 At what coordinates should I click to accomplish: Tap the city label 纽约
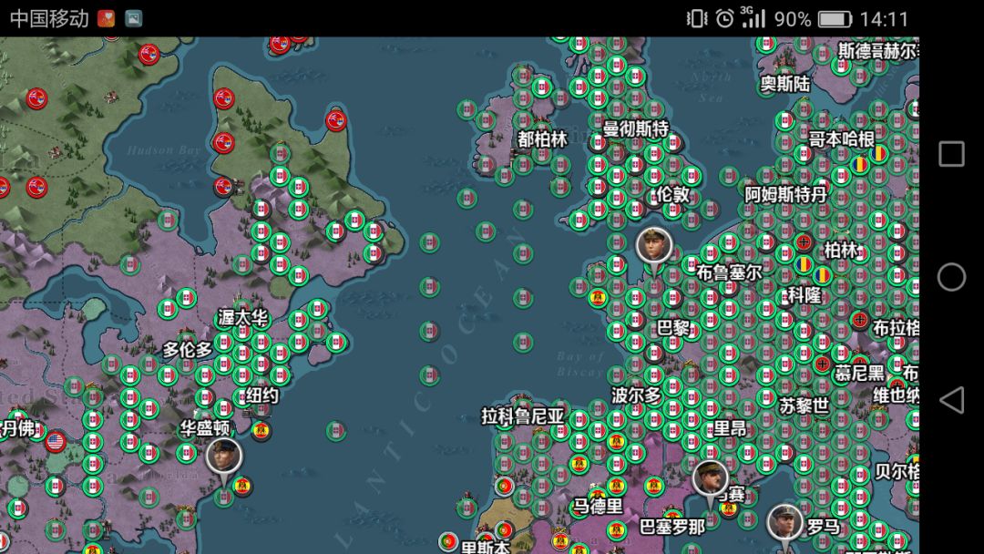pyautogui.click(x=261, y=395)
